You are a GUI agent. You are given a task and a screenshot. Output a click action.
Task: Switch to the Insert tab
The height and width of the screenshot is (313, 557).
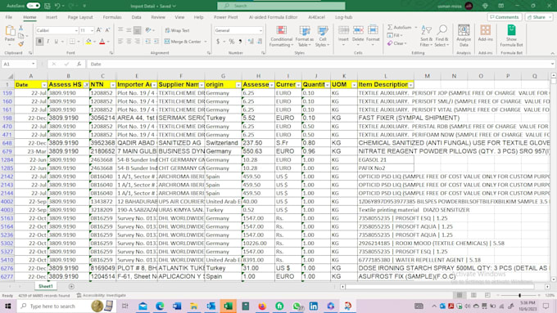52,17
